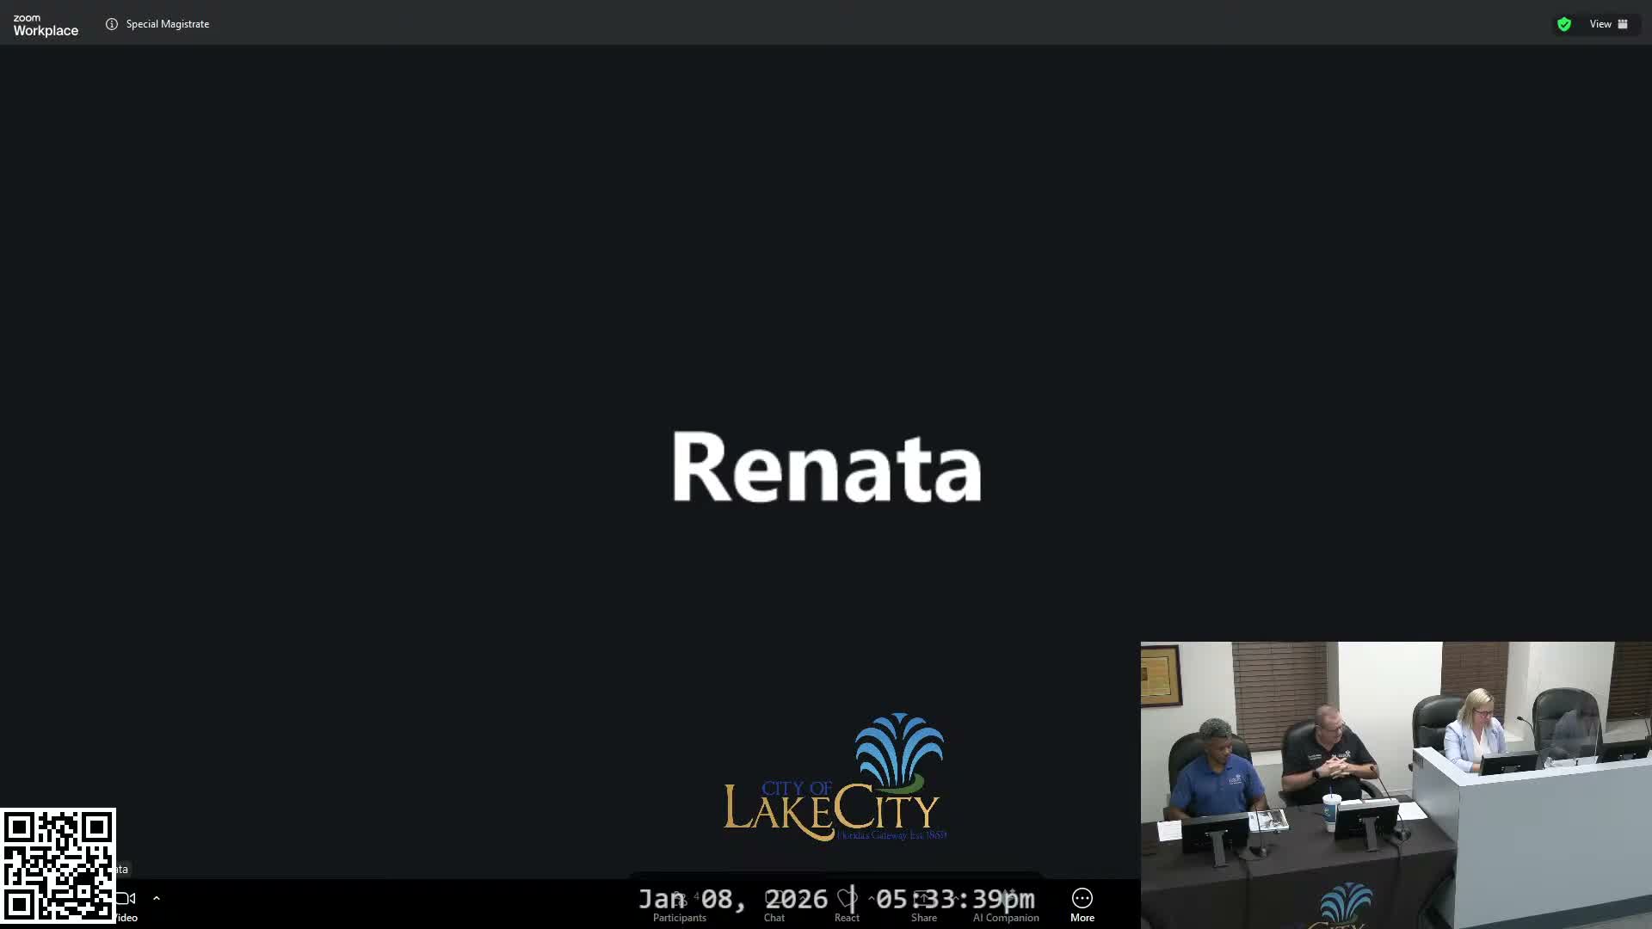This screenshot has width=1652, height=929.
Task: Open the More options menu
Action: (1082, 905)
